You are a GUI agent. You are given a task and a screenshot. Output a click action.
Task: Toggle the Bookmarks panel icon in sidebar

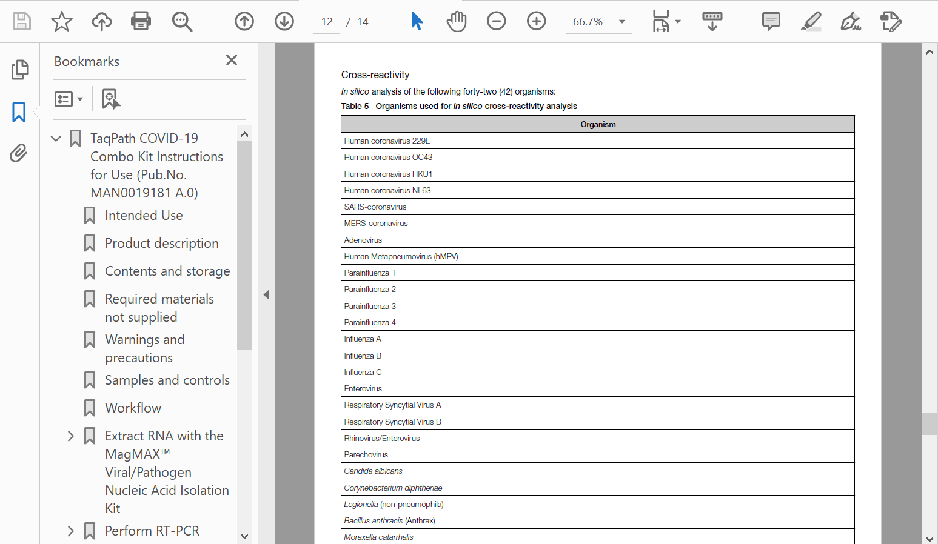[x=19, y=112]
